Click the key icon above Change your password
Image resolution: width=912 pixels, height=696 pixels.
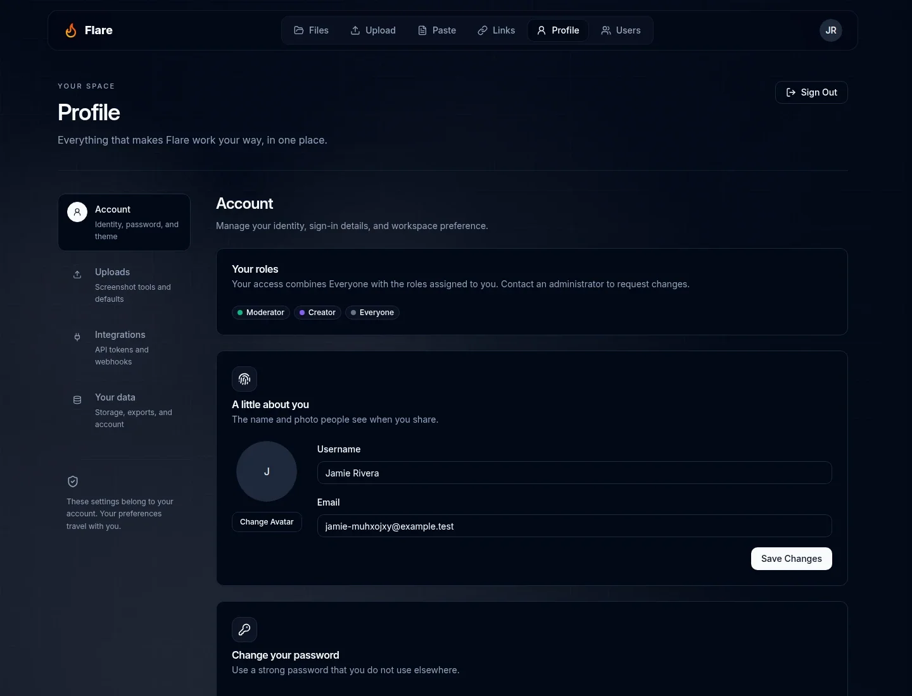(244, 630)
